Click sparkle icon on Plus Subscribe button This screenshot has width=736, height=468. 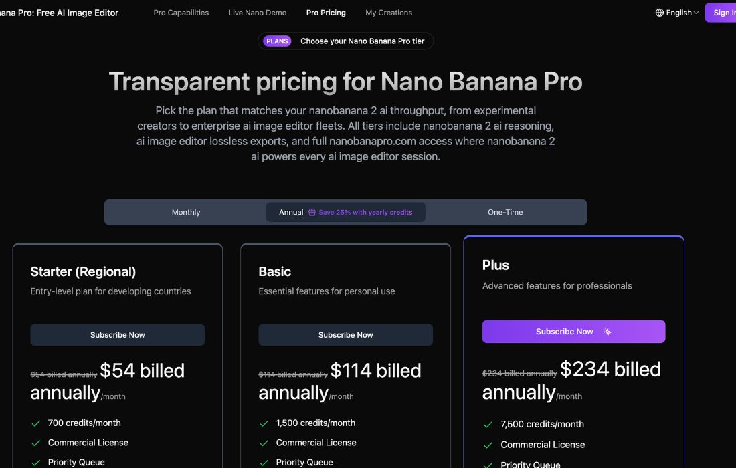click(607, 332)
